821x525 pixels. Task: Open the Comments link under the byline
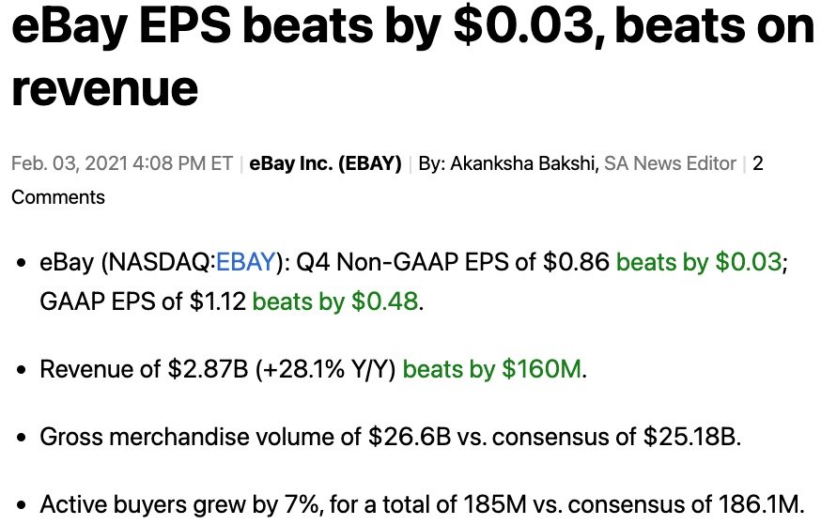[58, 197]
